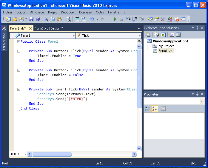Click the greyed Redo arrow icon
208x168 pixels.
tap(102, 19)
